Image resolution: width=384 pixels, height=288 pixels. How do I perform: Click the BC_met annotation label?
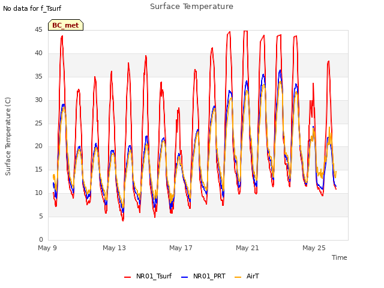[x=65, y=25]
